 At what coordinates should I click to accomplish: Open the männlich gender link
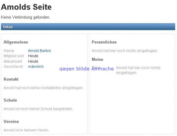point(36,67)
